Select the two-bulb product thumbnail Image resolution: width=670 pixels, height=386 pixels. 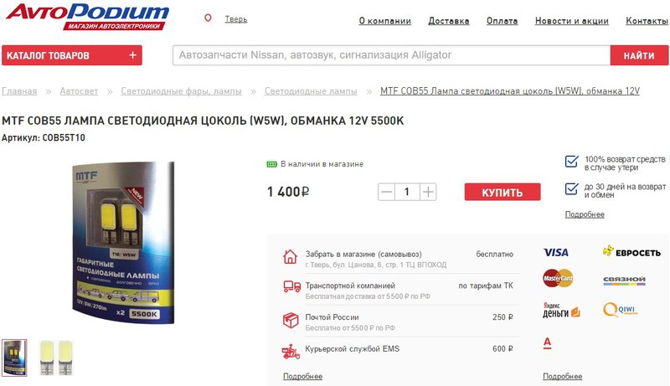tap(56, 358)
